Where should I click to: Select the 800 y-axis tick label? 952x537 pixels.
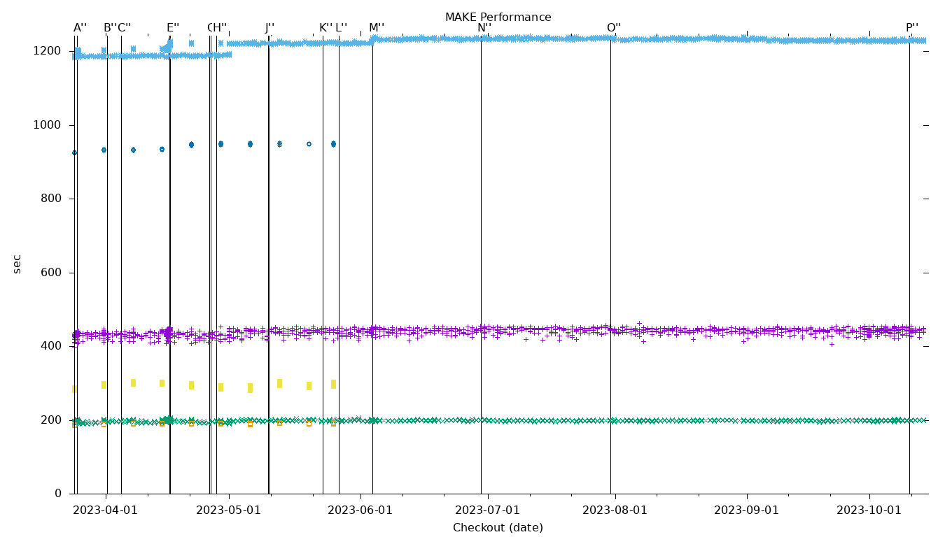pyautogui.click(x=51, y=199)
